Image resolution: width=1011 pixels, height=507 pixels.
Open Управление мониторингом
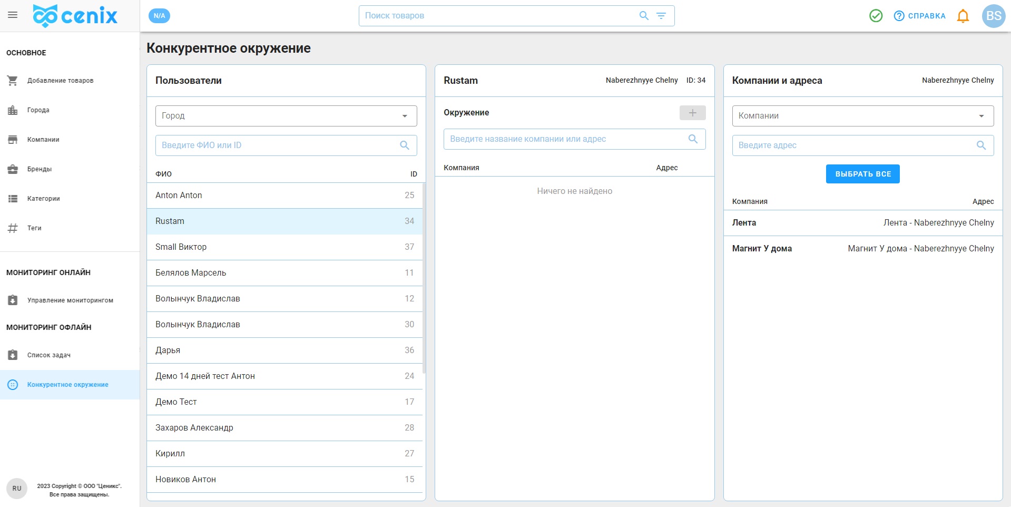[x=70, y=300]
